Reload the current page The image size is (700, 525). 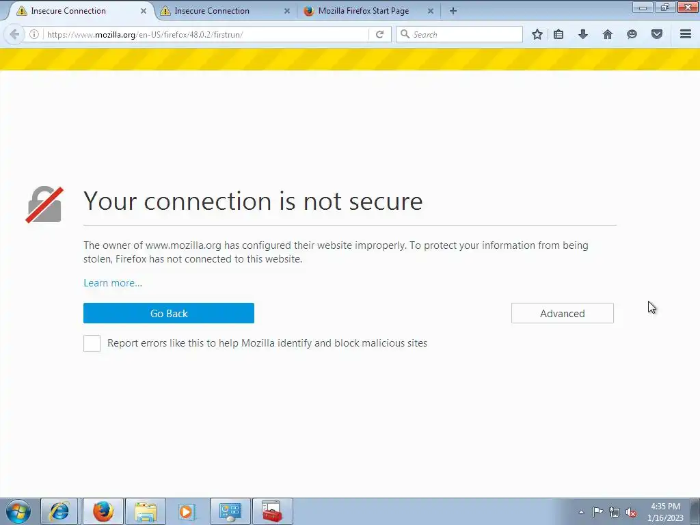point(379,34)
